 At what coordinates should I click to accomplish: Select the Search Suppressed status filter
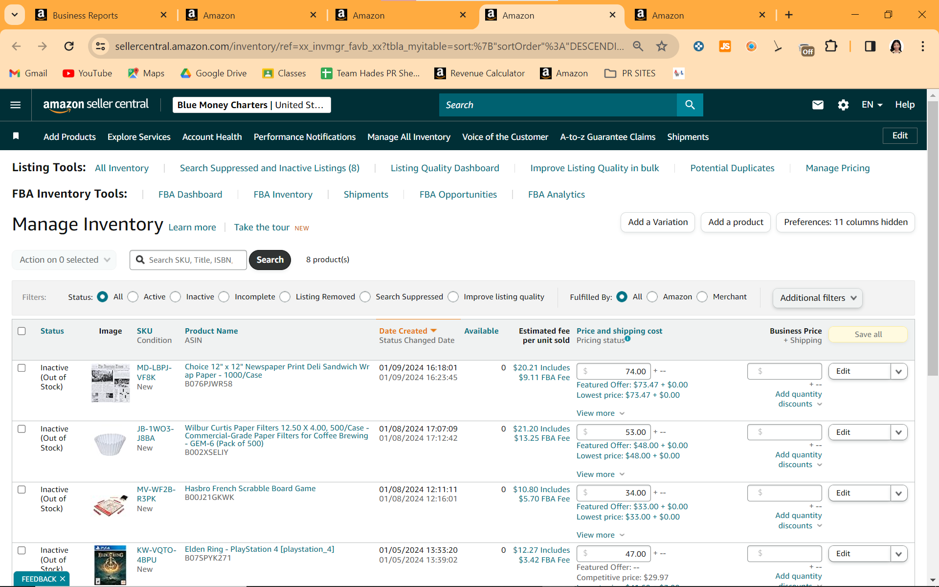pos(365,297)
